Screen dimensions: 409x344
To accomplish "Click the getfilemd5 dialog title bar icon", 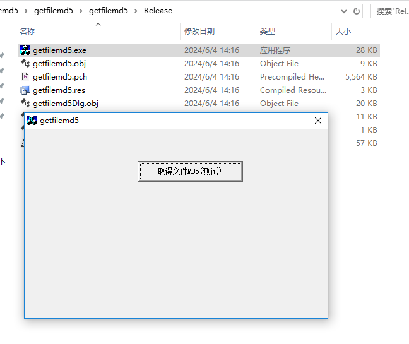I will 32,121.
